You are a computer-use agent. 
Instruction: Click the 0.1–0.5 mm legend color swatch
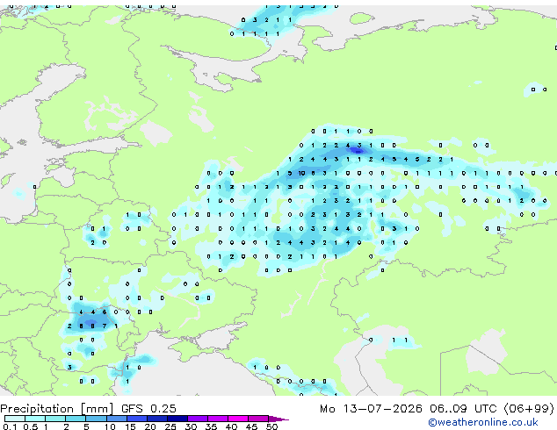coord(15,419)
